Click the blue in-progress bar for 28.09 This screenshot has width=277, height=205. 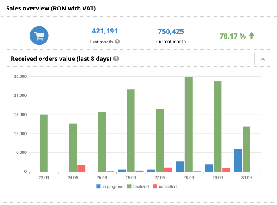point(180,166)
